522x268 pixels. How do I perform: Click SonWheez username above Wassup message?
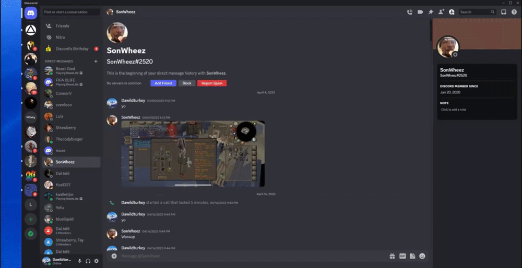(130, 231)
